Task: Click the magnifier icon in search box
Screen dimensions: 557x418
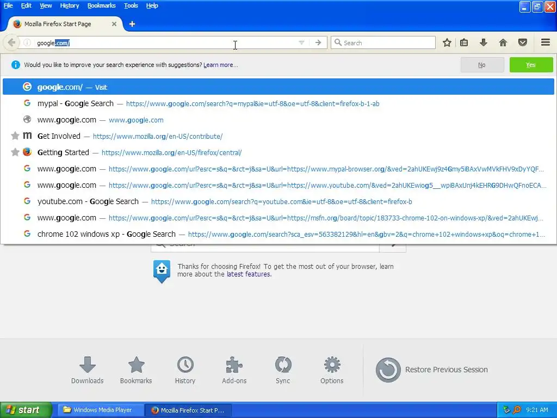Action: 338,42
